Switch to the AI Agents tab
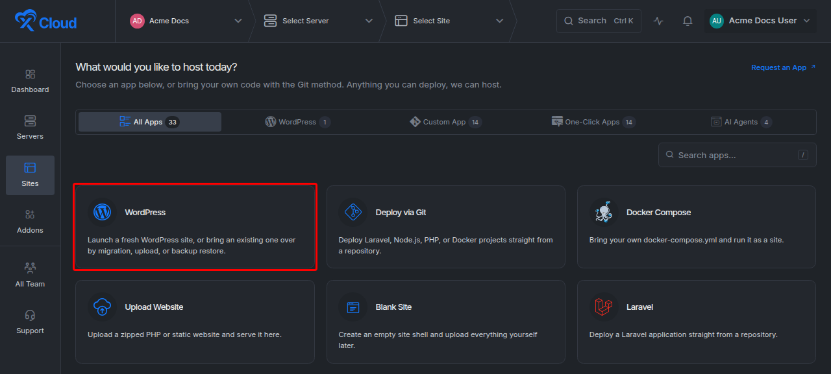The image size is (831, 374). pos(741,122)
